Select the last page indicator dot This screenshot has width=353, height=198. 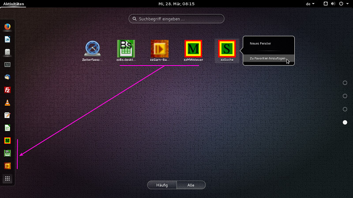pyautogui.click(x=345, y=122)
